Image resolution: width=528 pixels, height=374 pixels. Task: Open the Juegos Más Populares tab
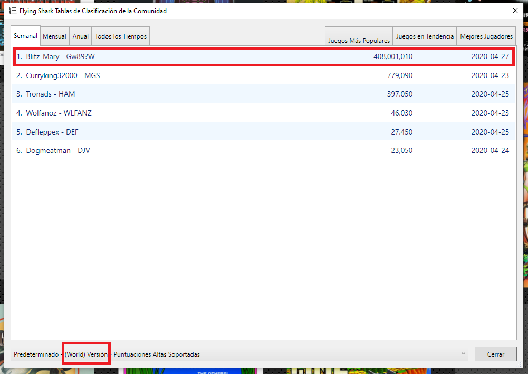[359, 36]
